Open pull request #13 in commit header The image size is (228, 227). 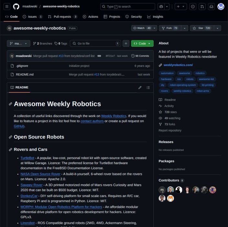tap(61, 56)
